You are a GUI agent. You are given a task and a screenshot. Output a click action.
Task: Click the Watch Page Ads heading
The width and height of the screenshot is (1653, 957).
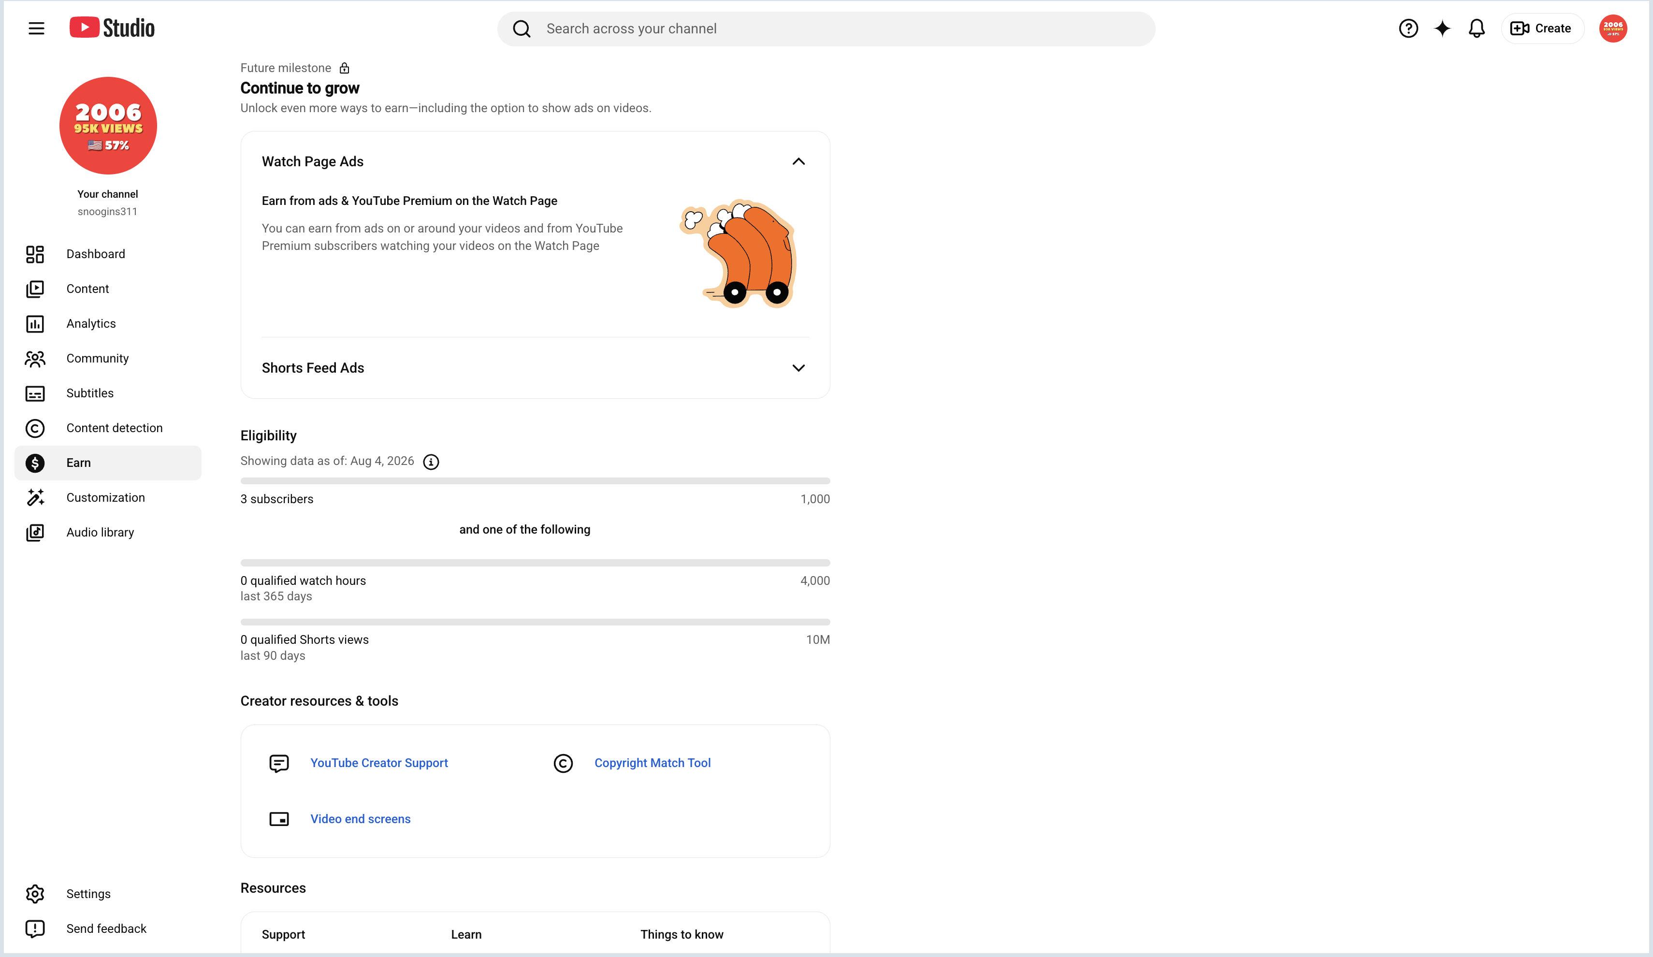click(312, 161)
